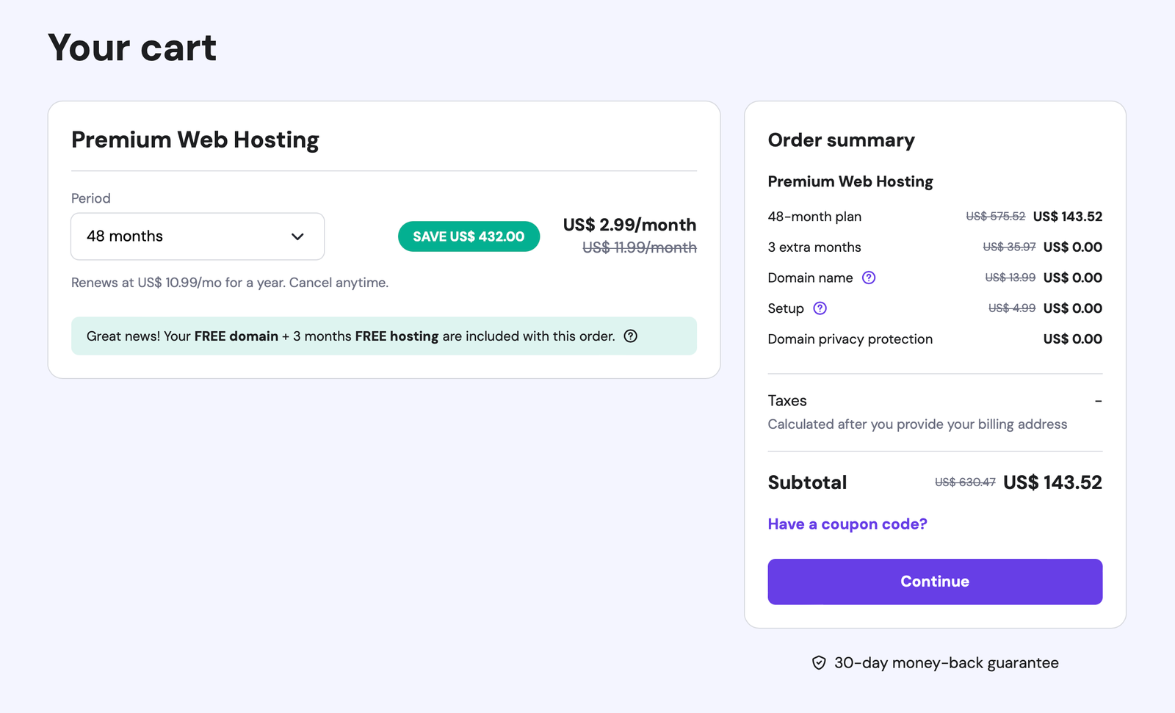1175x713 pixels.
Task: Click the Subtotal amount US$ 143.52
Action: [1052, 482]
